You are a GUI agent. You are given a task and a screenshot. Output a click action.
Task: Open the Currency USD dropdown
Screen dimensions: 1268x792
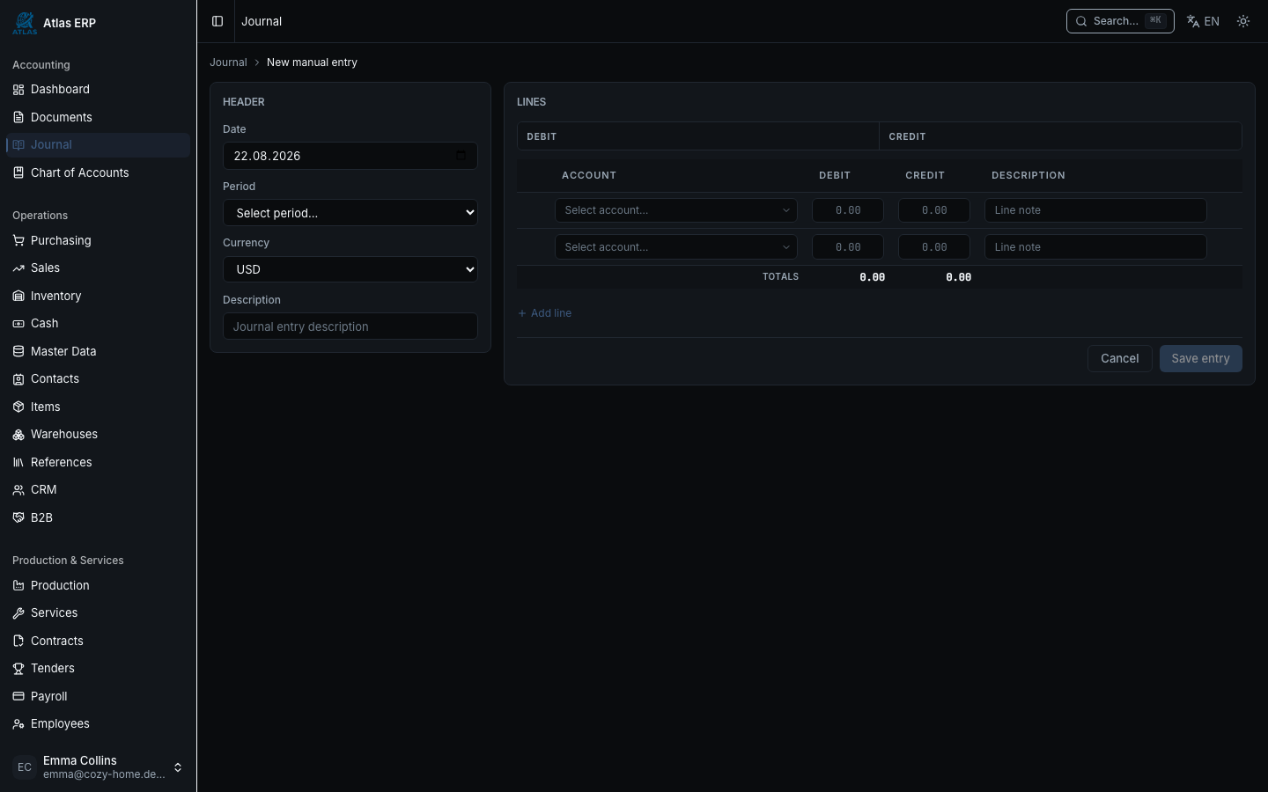click(x=350, y=269)
